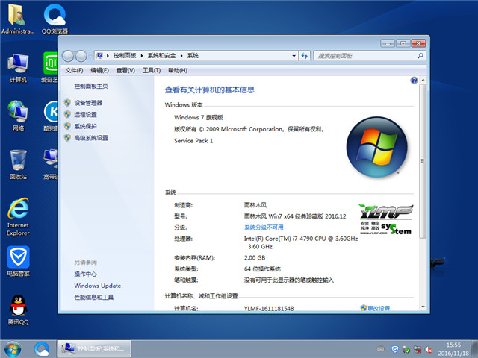The width and height of the screenshot is (478, 358).
Task: Click the 控制面板 breadcrumb
Action: pyautogui.click(x=125, y=56)
